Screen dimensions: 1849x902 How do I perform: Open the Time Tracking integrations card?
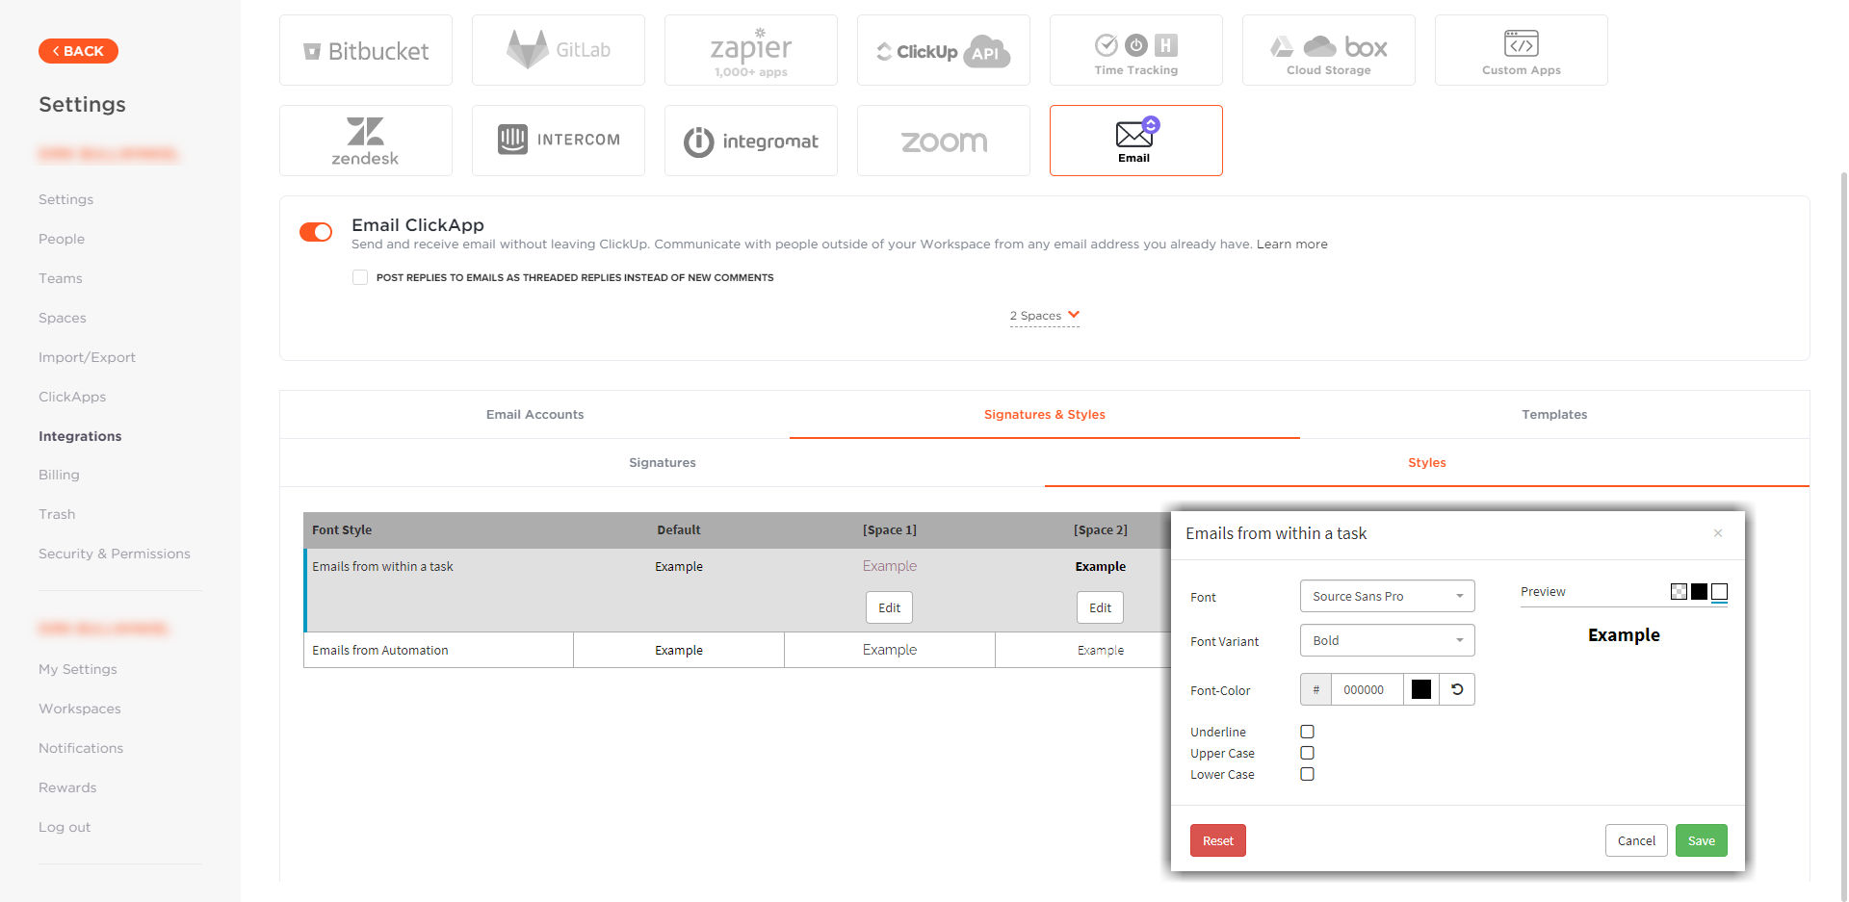tap(1136, 50)
